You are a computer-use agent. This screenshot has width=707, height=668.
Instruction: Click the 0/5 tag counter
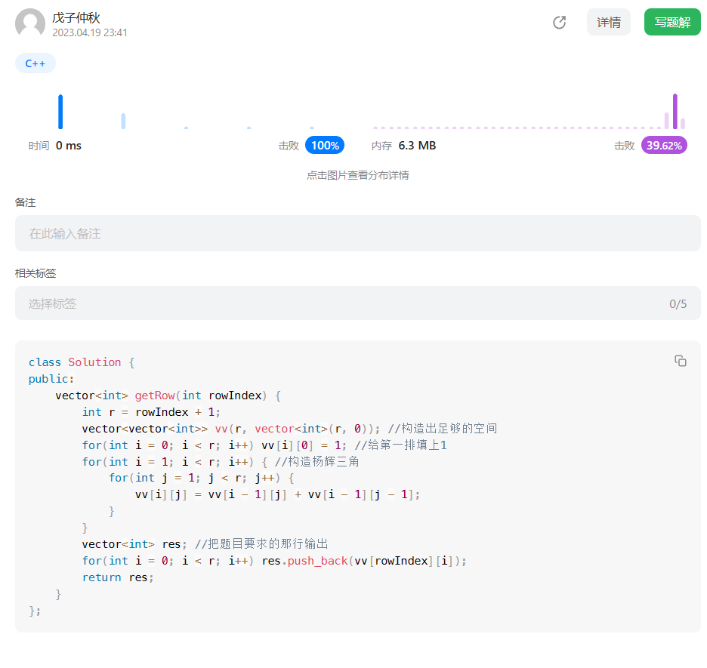(678, 303)
